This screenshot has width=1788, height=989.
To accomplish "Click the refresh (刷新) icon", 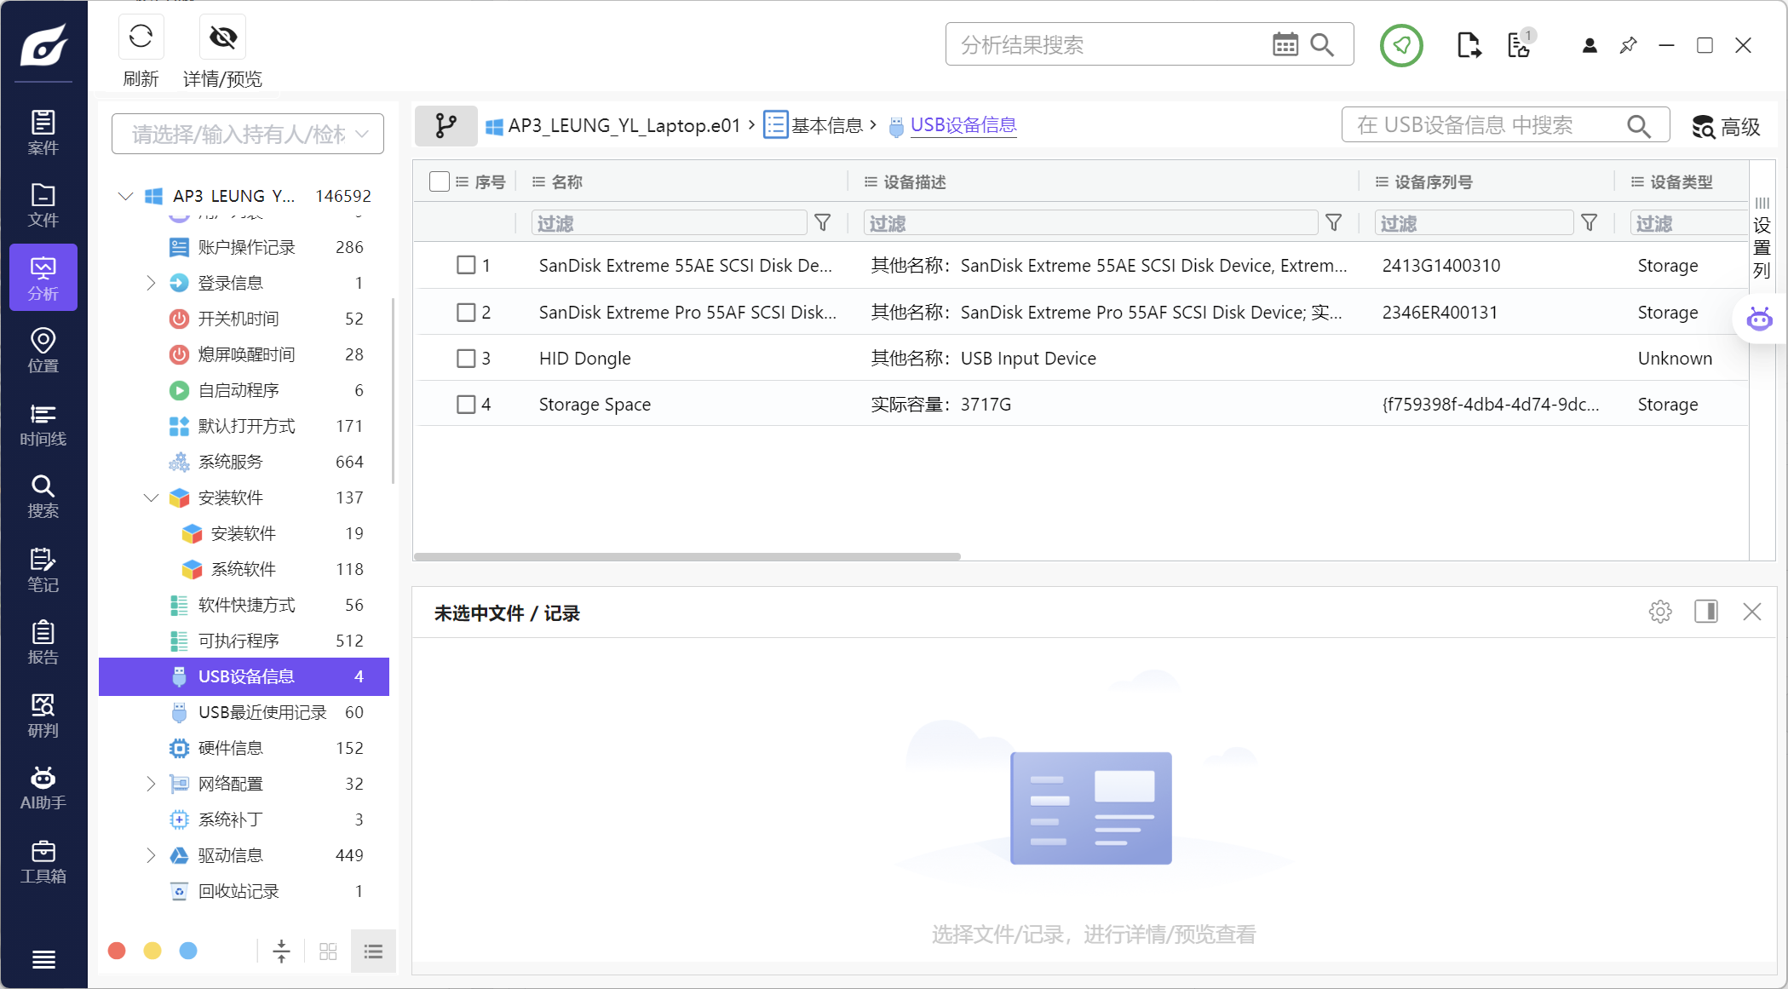I will [x=141, y=37].
